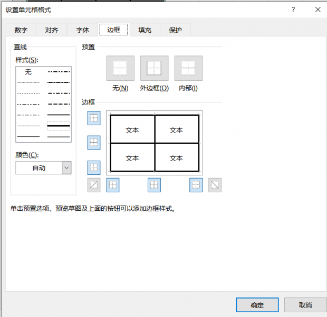327x317 pixels.
Task: Open the 颜色 color dropdown arrow
Action: (66, 167)
